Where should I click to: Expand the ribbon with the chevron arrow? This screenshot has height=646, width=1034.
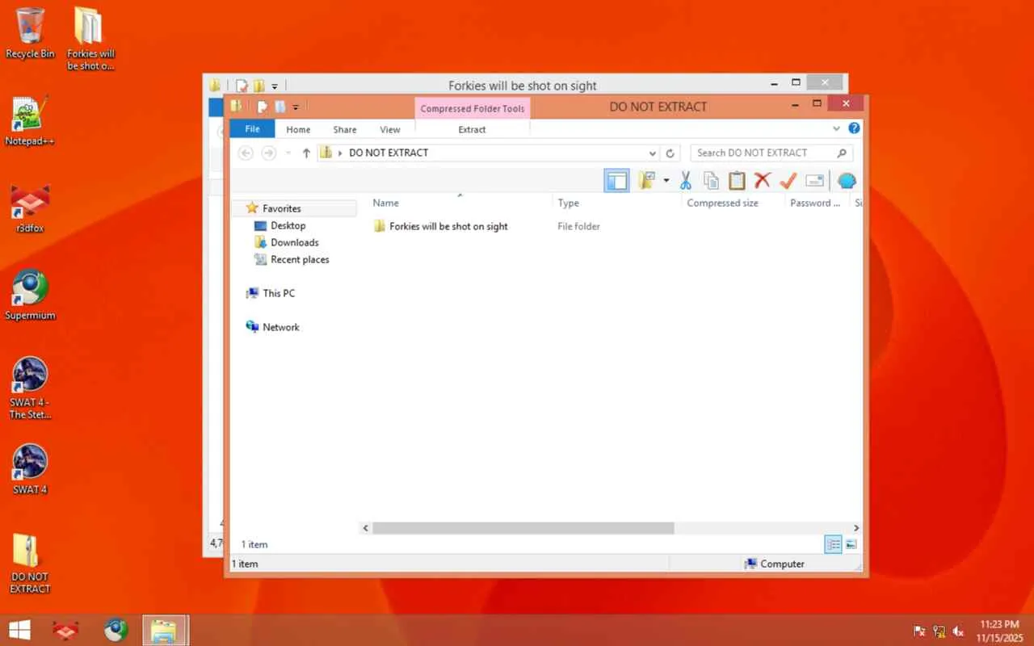click(x=836, y=128)
